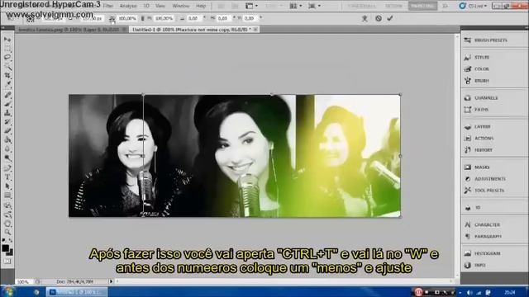The width and height of the screenshot is (529, 297).
Task: Open the History panel
Action: pos(479,150)
